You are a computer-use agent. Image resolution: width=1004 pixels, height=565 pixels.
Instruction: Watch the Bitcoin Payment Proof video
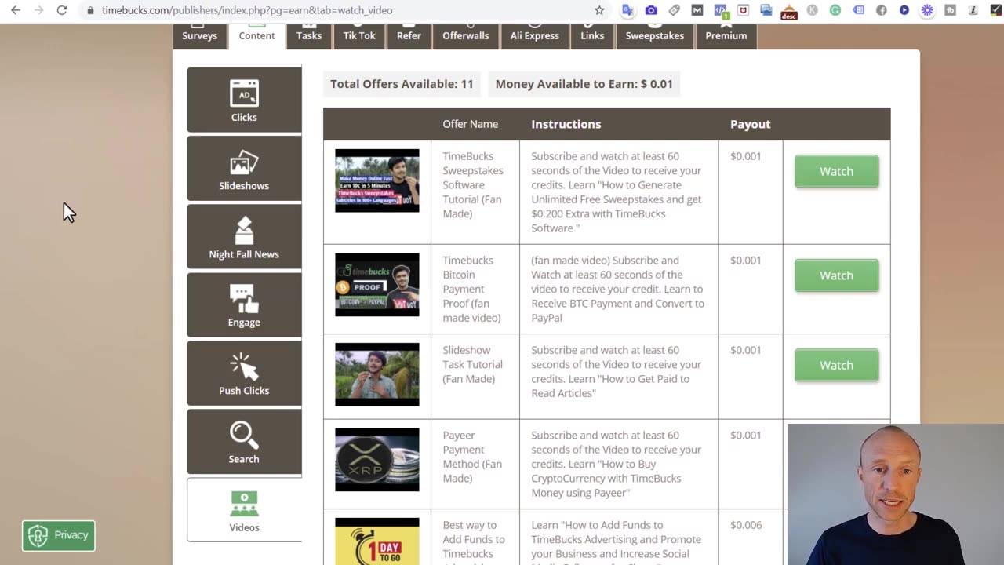(836, 275)
